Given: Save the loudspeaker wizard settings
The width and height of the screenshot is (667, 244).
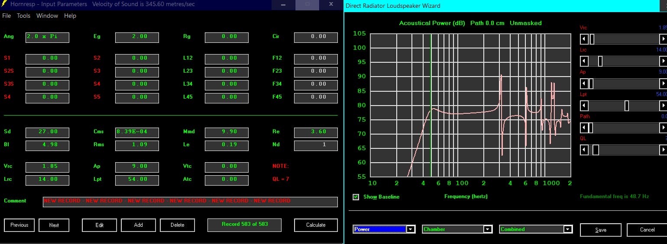Looking at the screenshot, I should [601, 230].
